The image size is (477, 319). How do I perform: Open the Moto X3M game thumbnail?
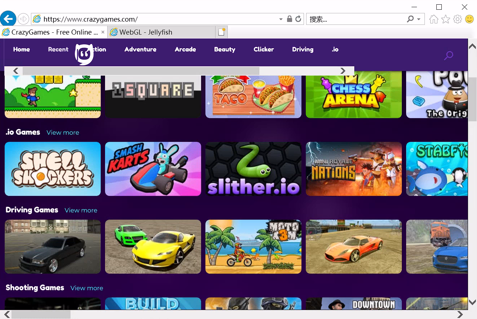[253, 247]
